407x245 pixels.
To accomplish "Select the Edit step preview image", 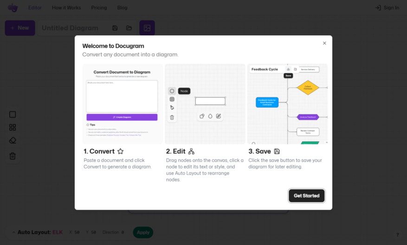I will pyautogui.click(x=205, y=104).
